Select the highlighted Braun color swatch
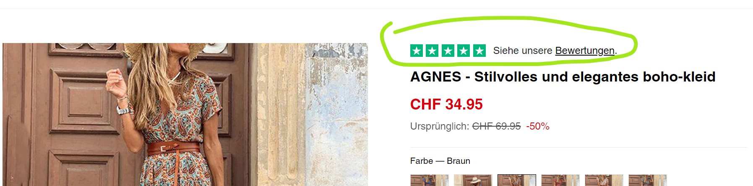 (x=517, y=180)
